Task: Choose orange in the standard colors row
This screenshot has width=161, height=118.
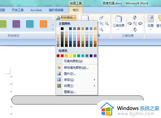Action: pyautogui.click(x=66, y=56)
